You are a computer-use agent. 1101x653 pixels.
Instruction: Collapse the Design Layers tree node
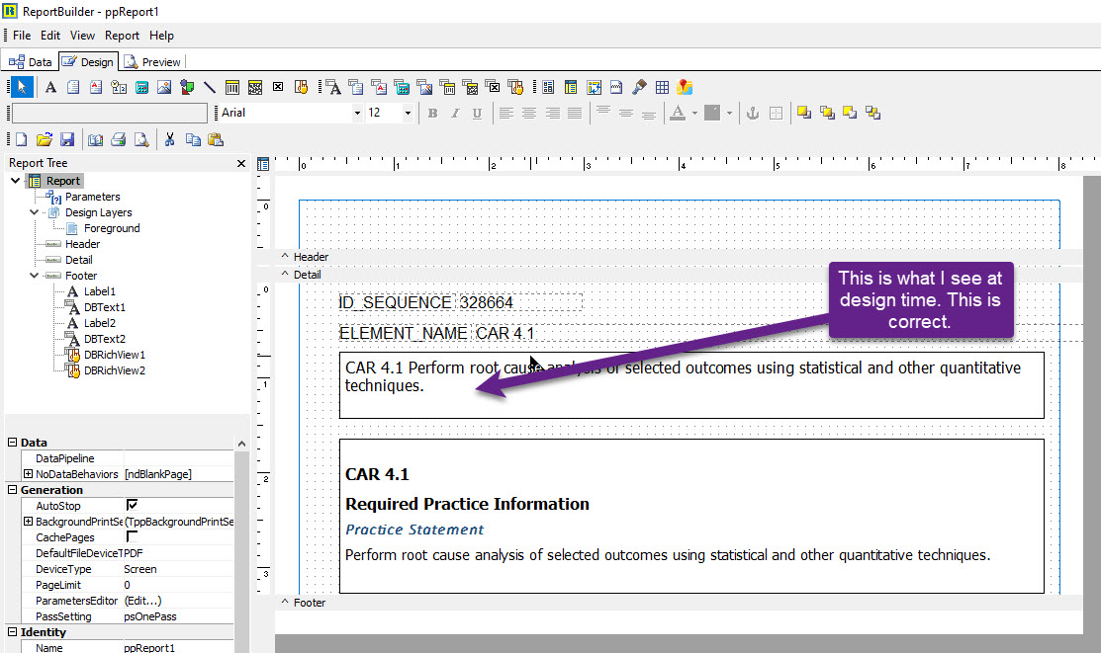pyautogui.click(x=34, y=211)
